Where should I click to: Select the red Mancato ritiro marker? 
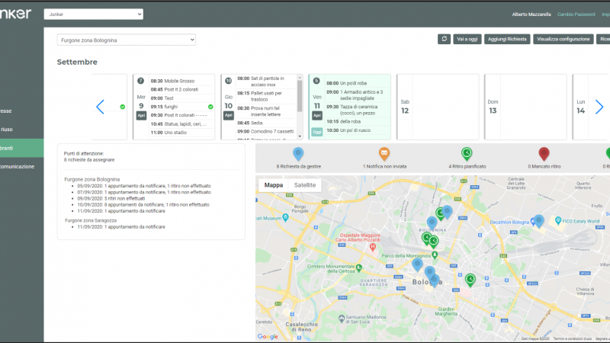(544, 154)
